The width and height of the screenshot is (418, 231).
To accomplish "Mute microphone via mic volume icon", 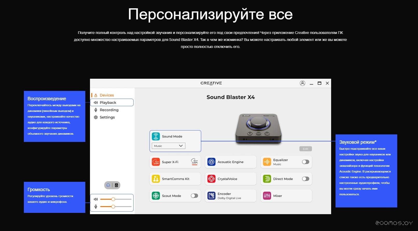I will click(96, 206).
